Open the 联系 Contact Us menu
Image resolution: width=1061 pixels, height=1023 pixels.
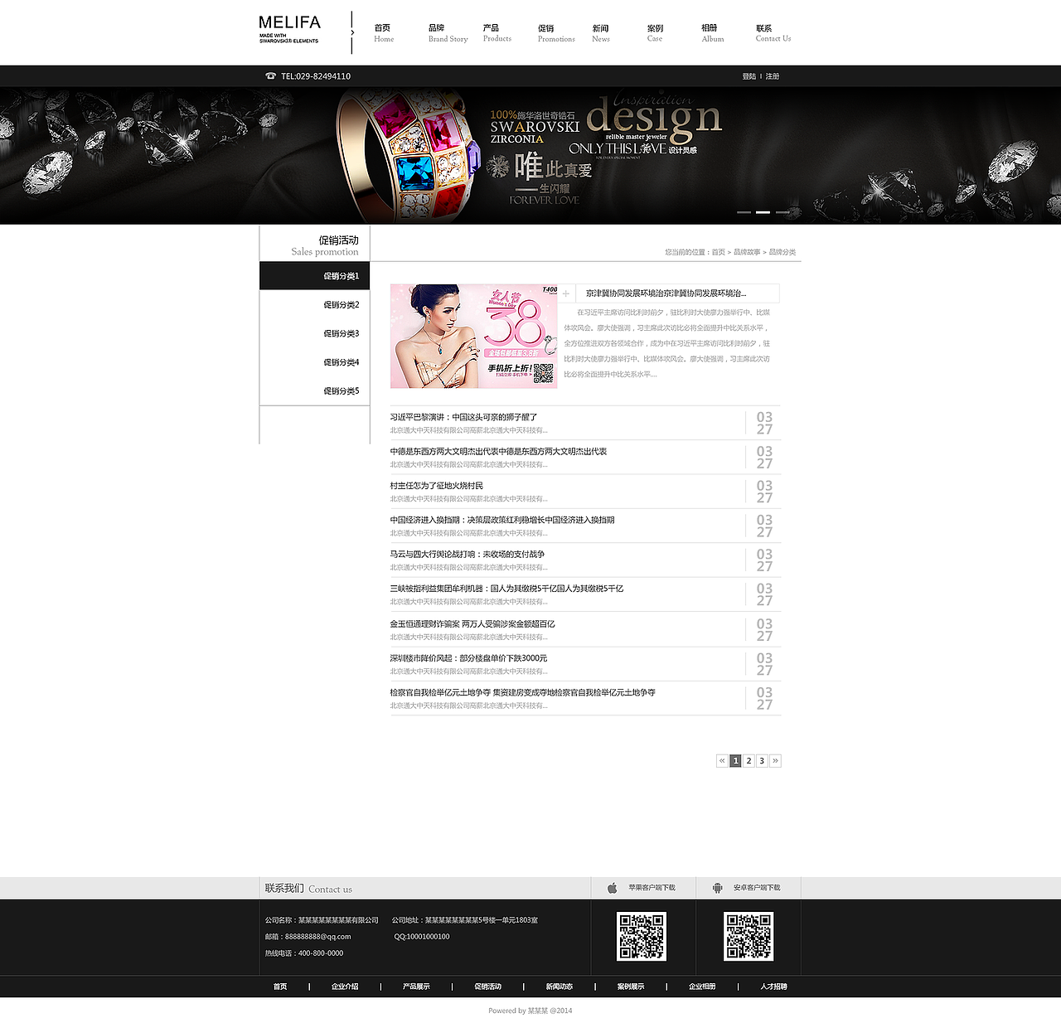773,33
